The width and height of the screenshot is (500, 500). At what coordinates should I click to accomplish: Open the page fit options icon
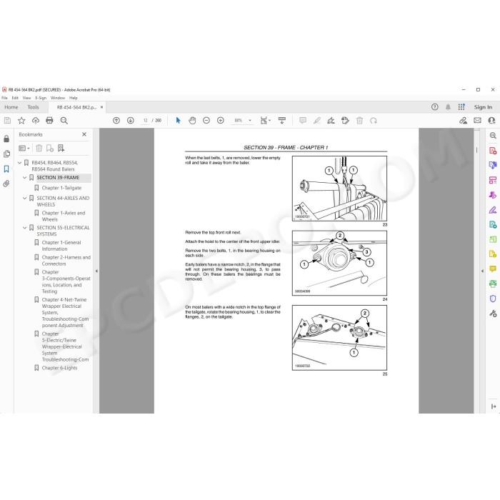265,121
